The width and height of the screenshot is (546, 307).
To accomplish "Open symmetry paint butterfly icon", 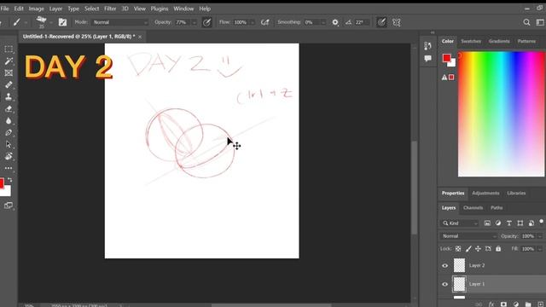I will [396, 22].
